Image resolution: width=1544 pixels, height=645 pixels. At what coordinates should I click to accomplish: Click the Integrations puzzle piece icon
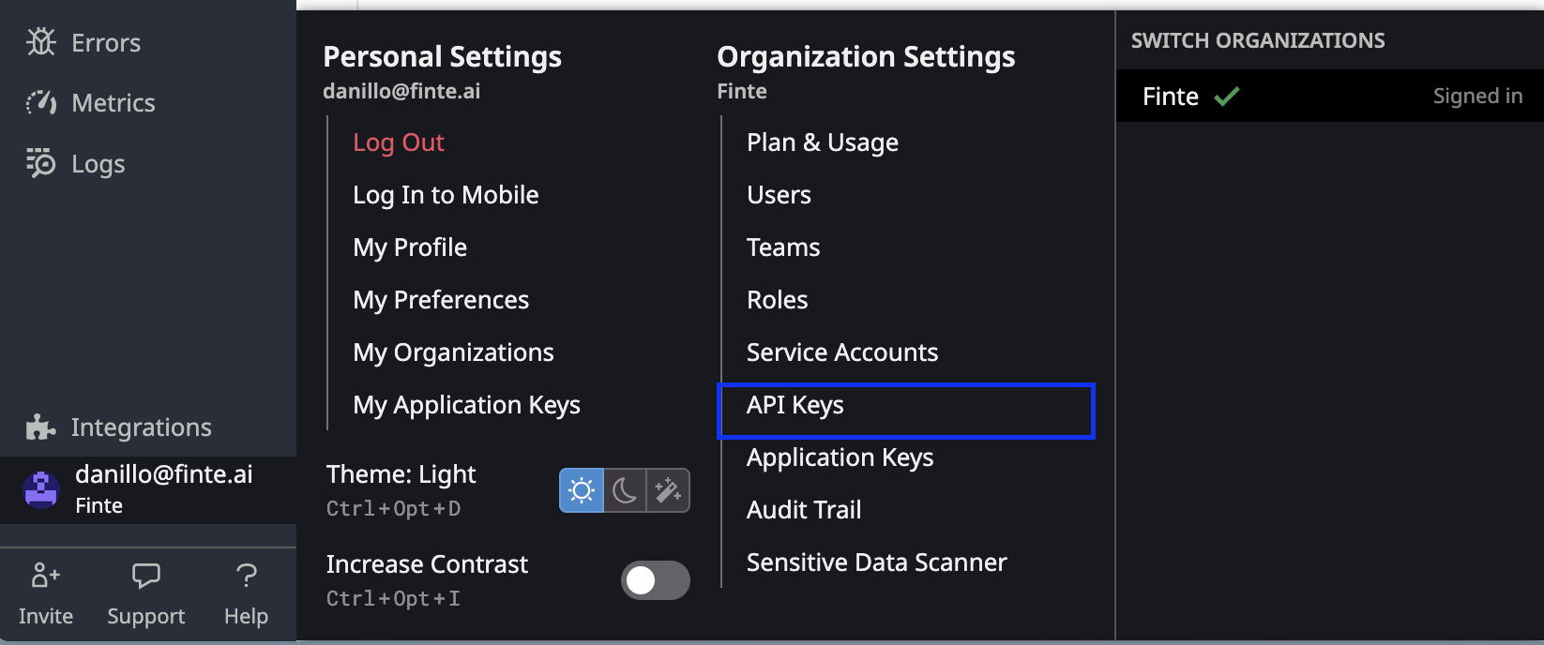tap(41, 427)
